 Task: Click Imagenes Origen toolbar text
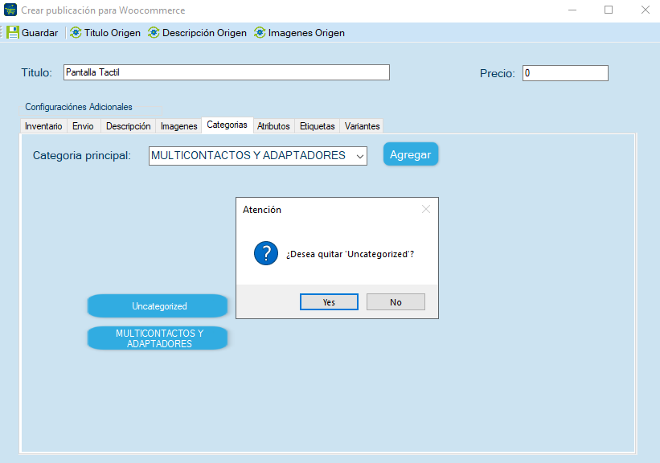pos(306,33)
